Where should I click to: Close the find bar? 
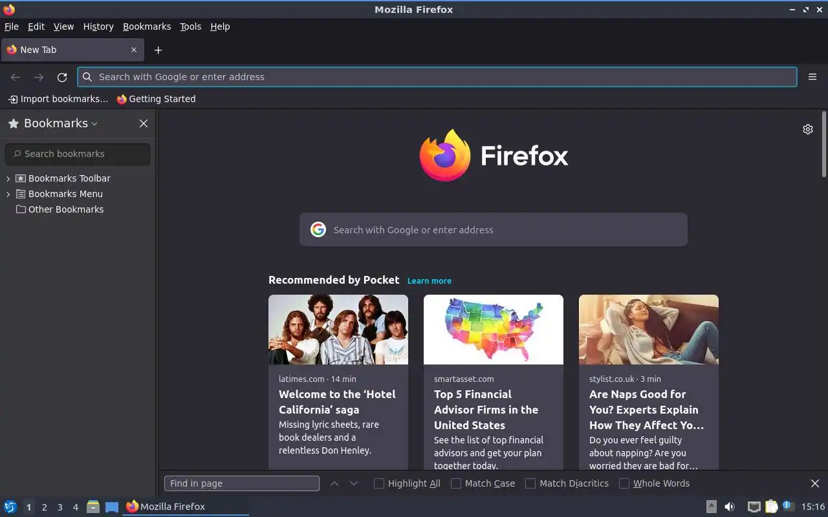[x=815, y=483]
